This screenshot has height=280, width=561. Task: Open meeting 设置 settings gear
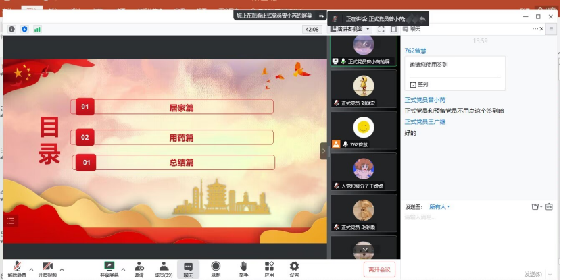294,267
